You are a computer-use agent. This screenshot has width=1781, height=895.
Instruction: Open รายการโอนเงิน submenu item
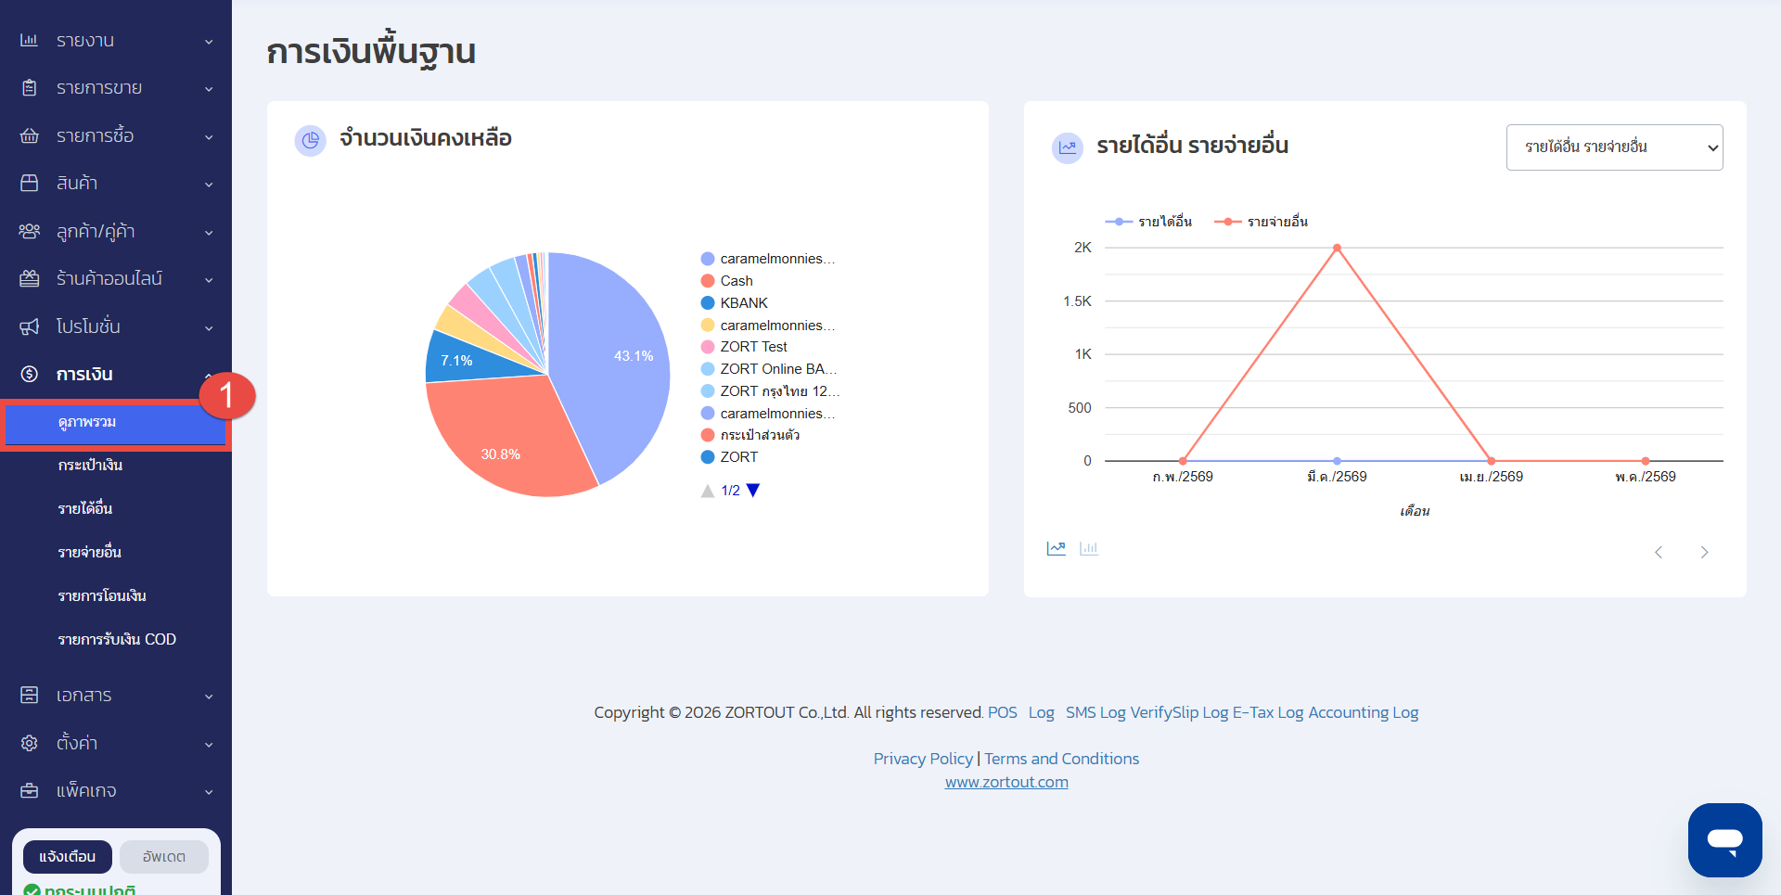point(102,596)
